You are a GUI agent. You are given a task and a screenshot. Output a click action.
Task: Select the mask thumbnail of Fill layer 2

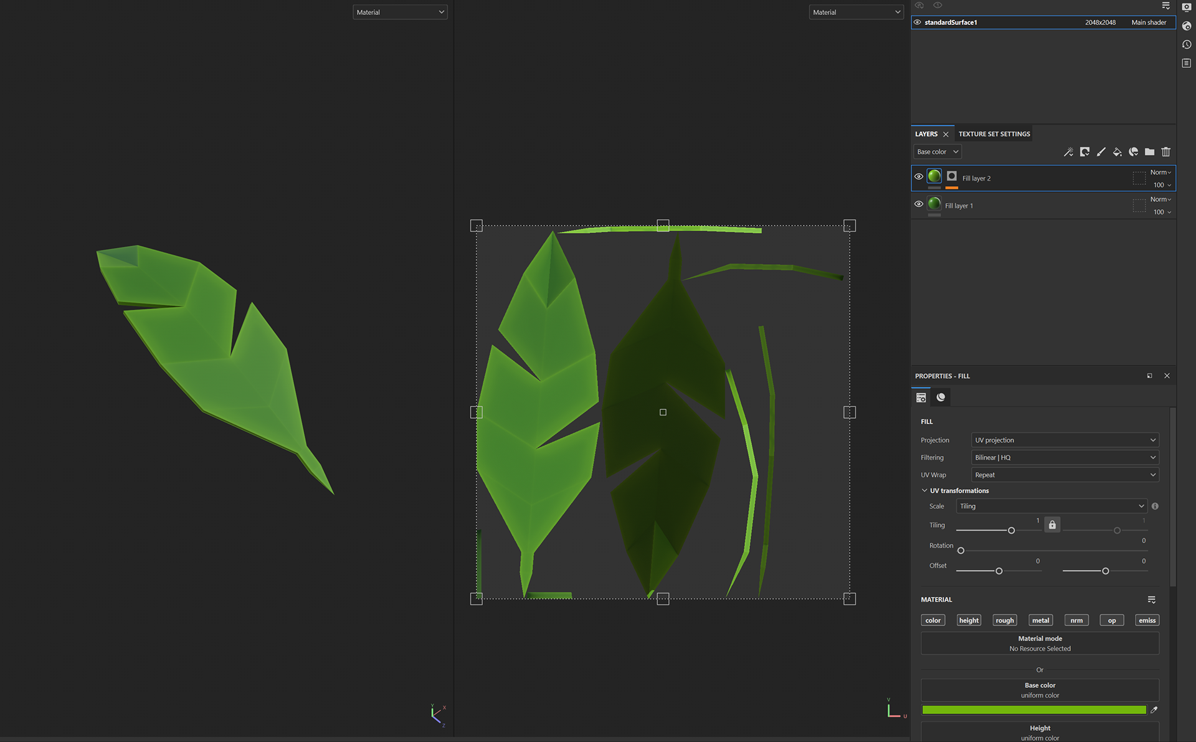[952, 176]
